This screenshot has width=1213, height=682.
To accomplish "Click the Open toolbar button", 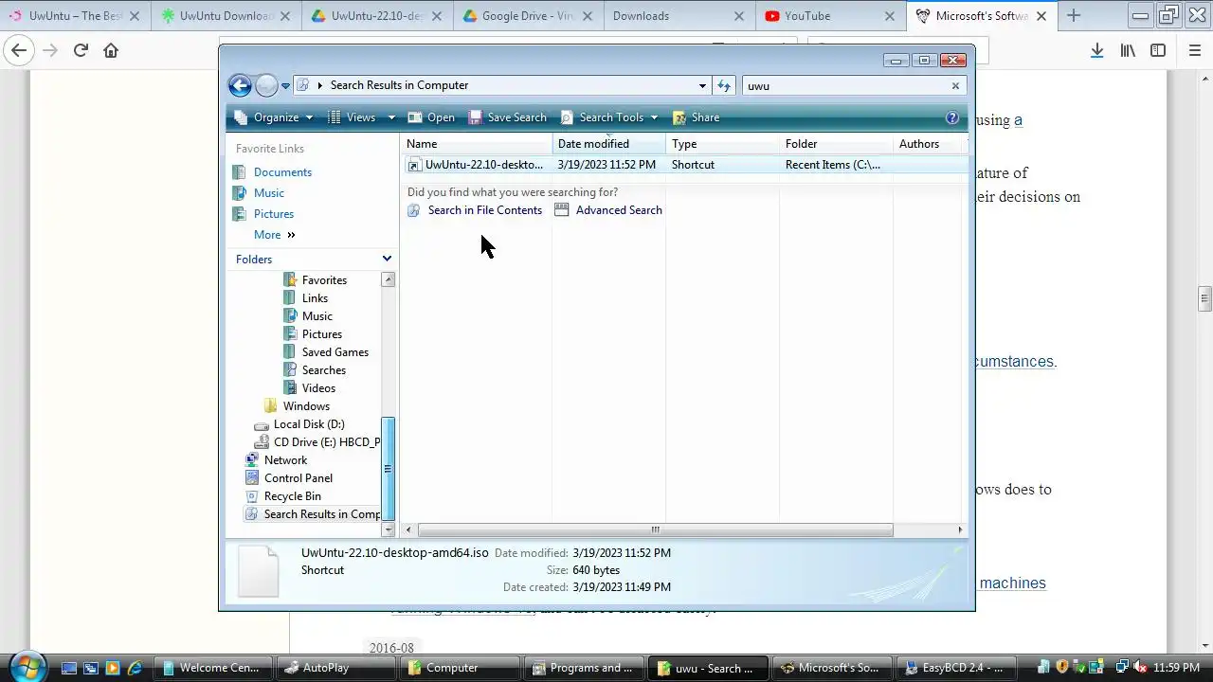I will pos(431,117).
